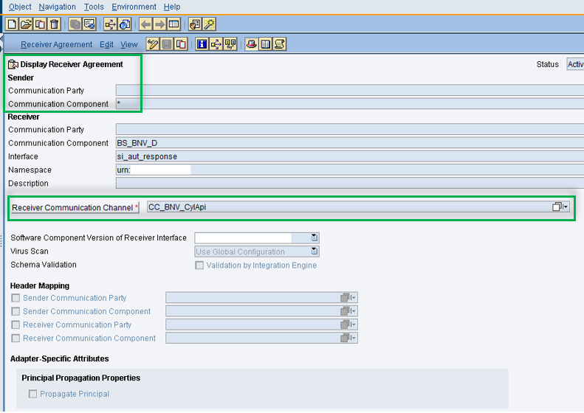Click the Adapter-Specific Attributes heading
Screen dimensions: 584x413
click(x=60, y=358)
